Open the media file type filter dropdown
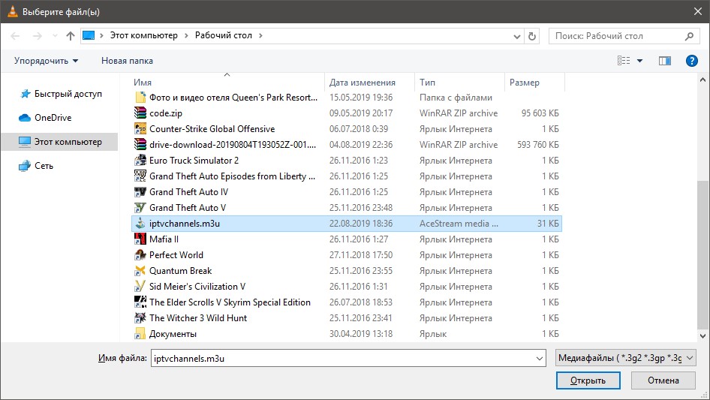The image size is (710, 400). click(626, 359)
